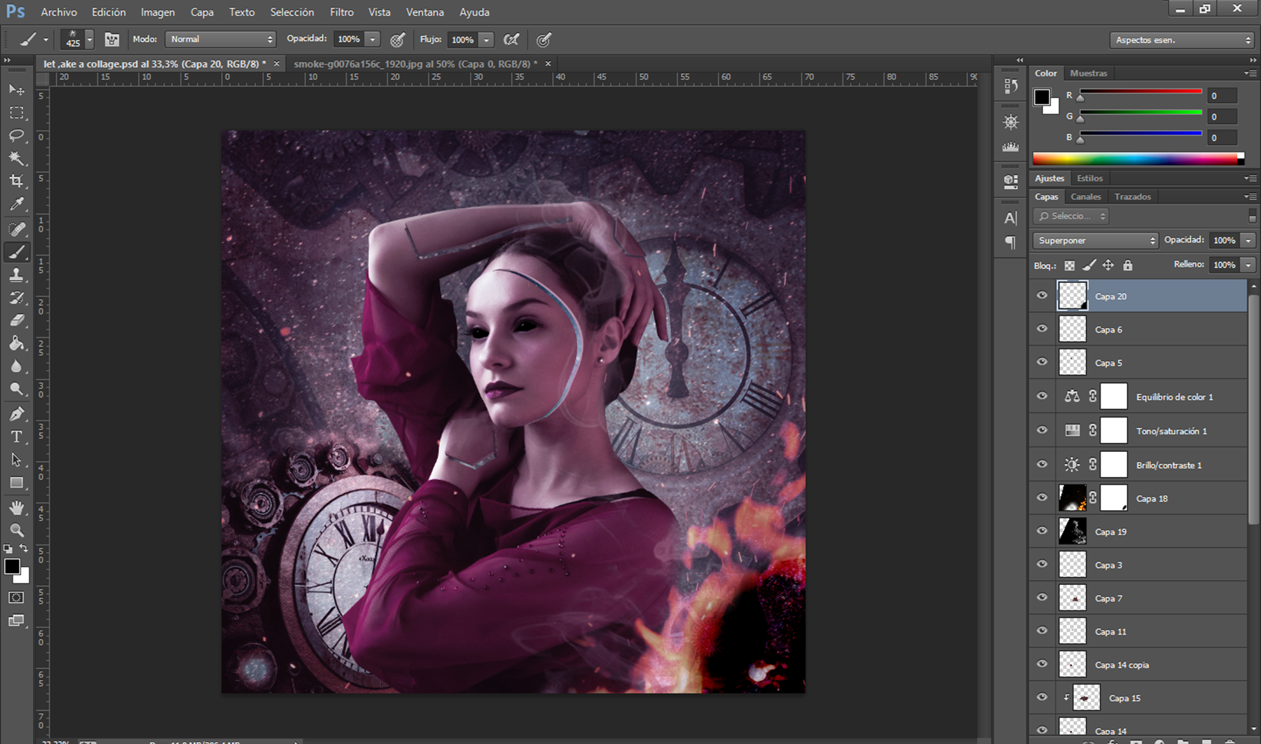
Task: Open the Selección menu
Action: click(x=292, y=12)
